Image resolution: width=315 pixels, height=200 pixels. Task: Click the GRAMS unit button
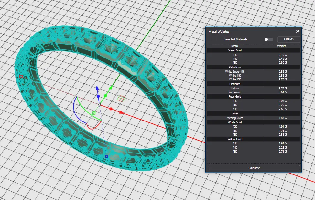(288, 39)
